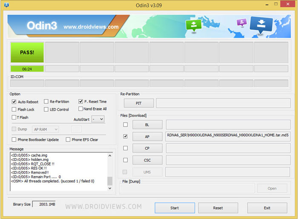Tick the CP file checkbox
The height and width of the screenshot is (219, 298).
pos(126,148)
